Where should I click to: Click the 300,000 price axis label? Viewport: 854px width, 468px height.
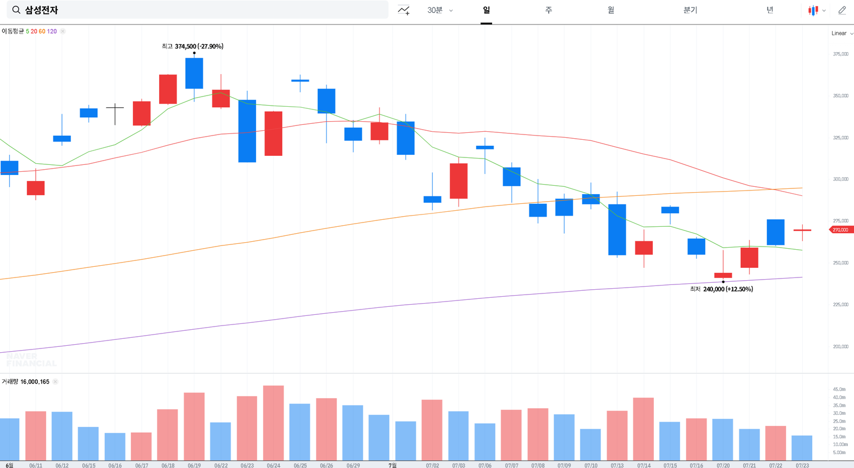tap(841, 179)
